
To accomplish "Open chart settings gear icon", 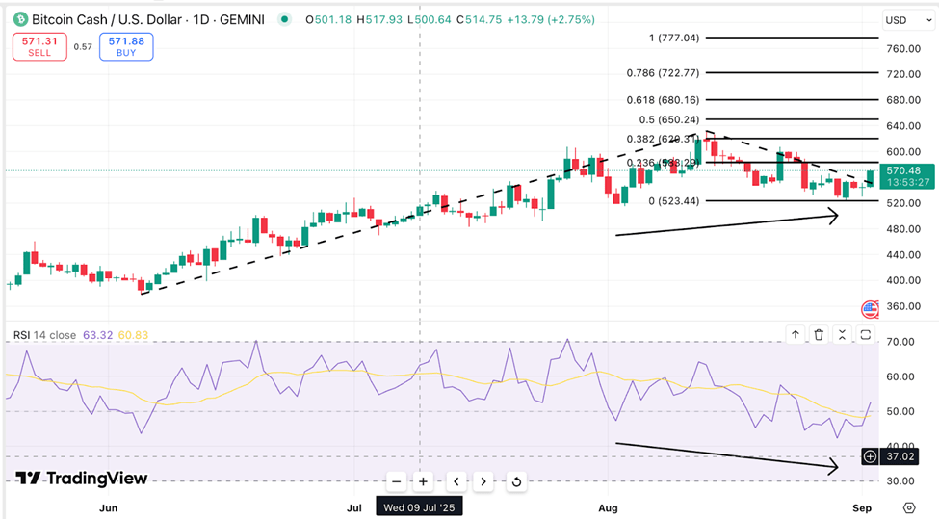I will click(908, 506).
